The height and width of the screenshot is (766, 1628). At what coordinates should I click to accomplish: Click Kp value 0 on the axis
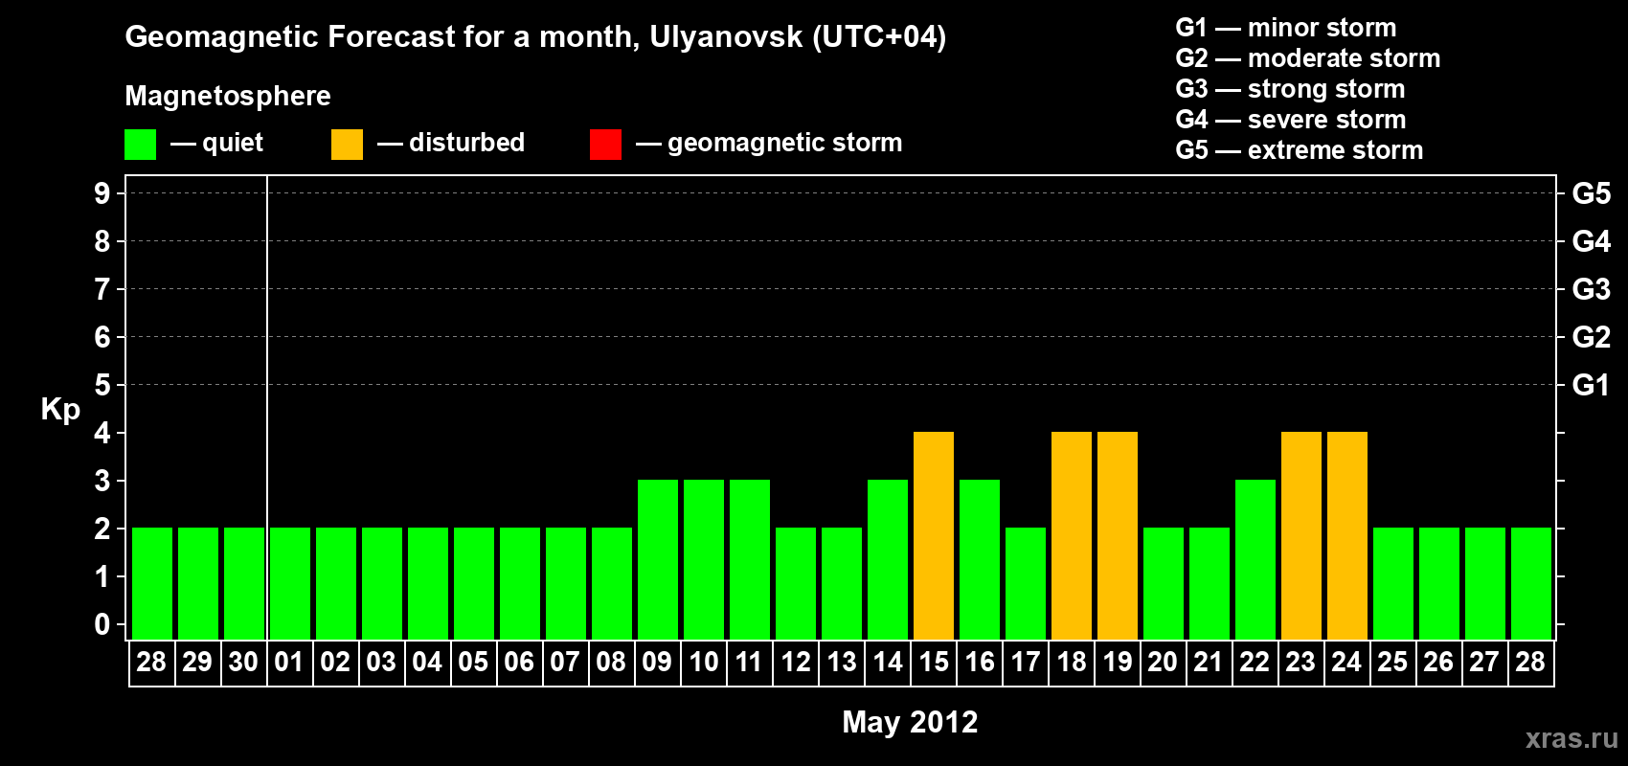pos(102,624)
